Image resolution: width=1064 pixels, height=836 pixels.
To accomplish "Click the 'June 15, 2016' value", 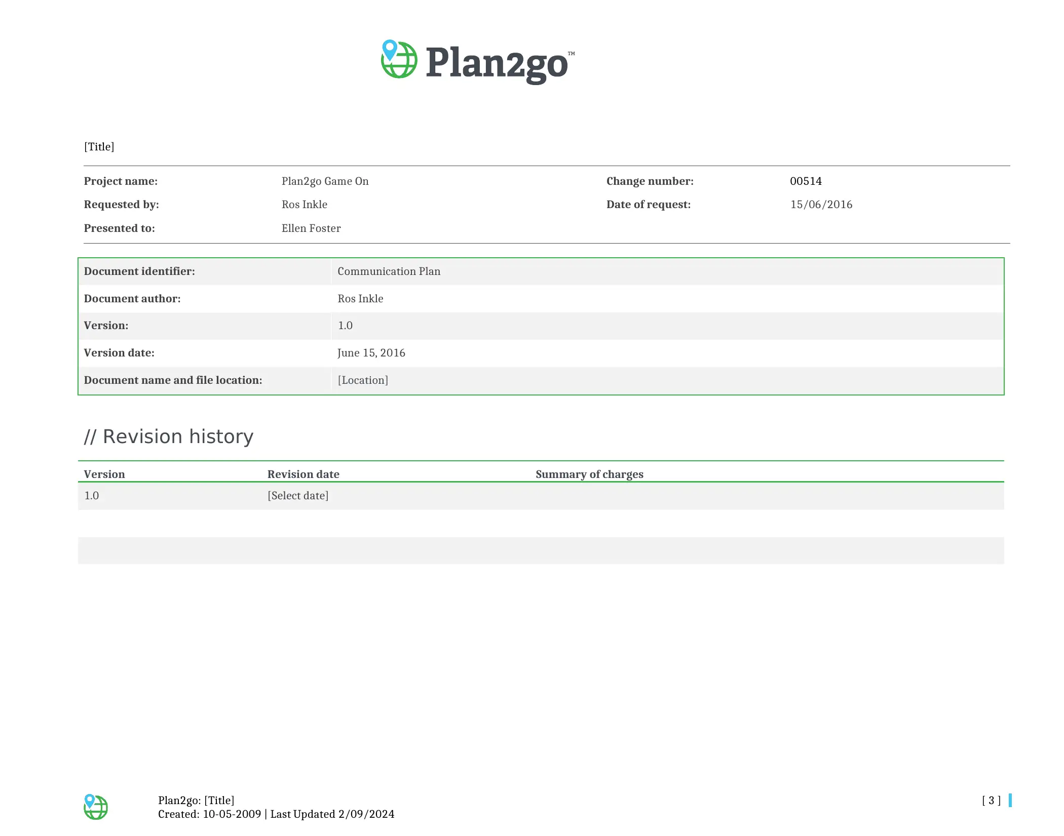I will tap(371, 353).
